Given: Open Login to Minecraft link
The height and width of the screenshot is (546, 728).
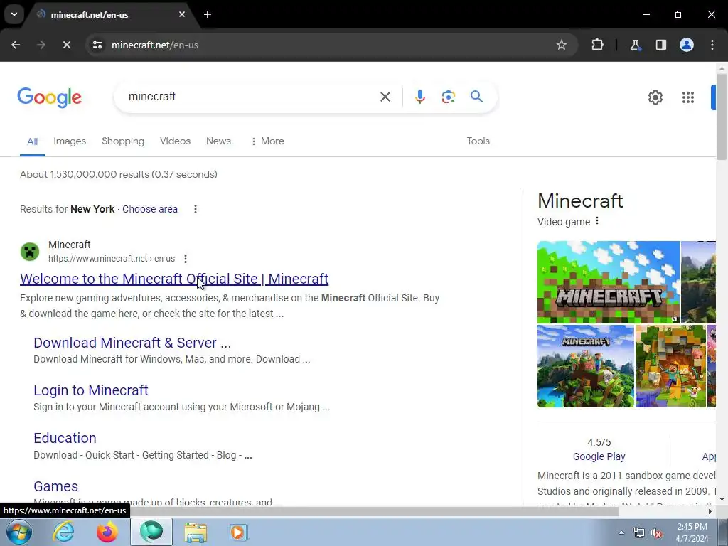Looking at the screenshot, I should [x=90, y=390].
